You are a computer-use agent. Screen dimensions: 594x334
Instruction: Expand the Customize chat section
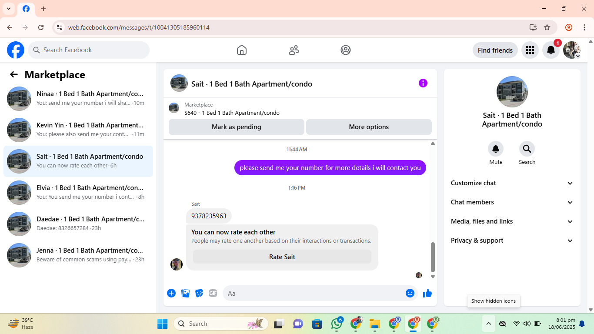click(x=512, y=183)
